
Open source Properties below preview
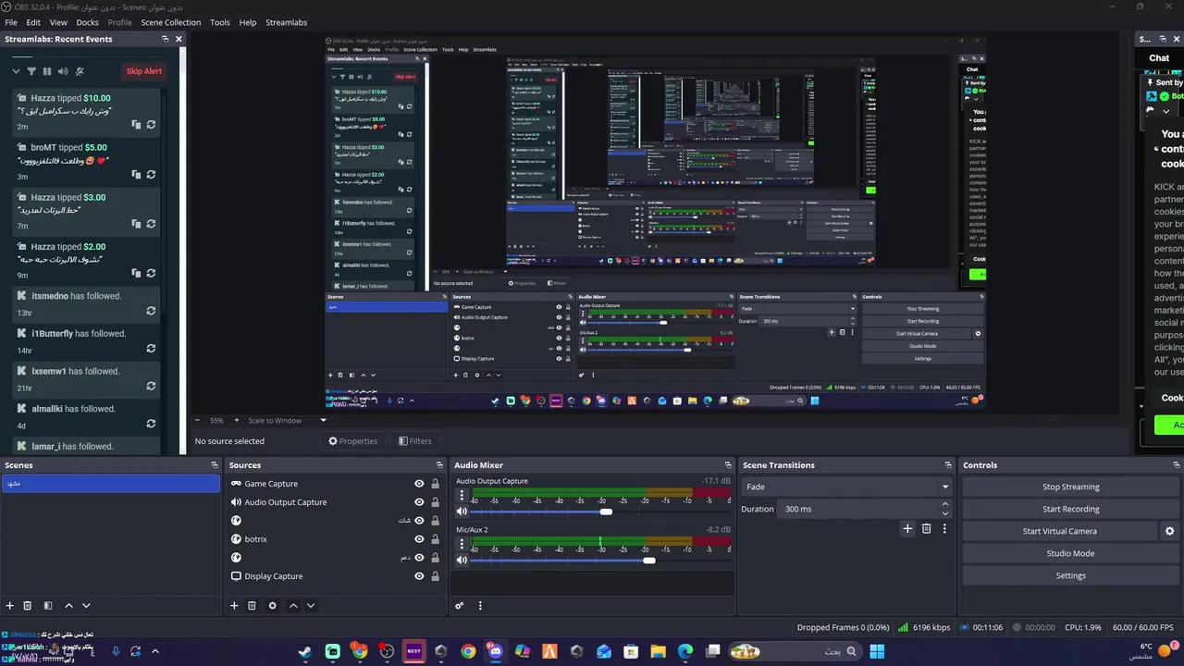pyautogui.click(x=353, y=441)
